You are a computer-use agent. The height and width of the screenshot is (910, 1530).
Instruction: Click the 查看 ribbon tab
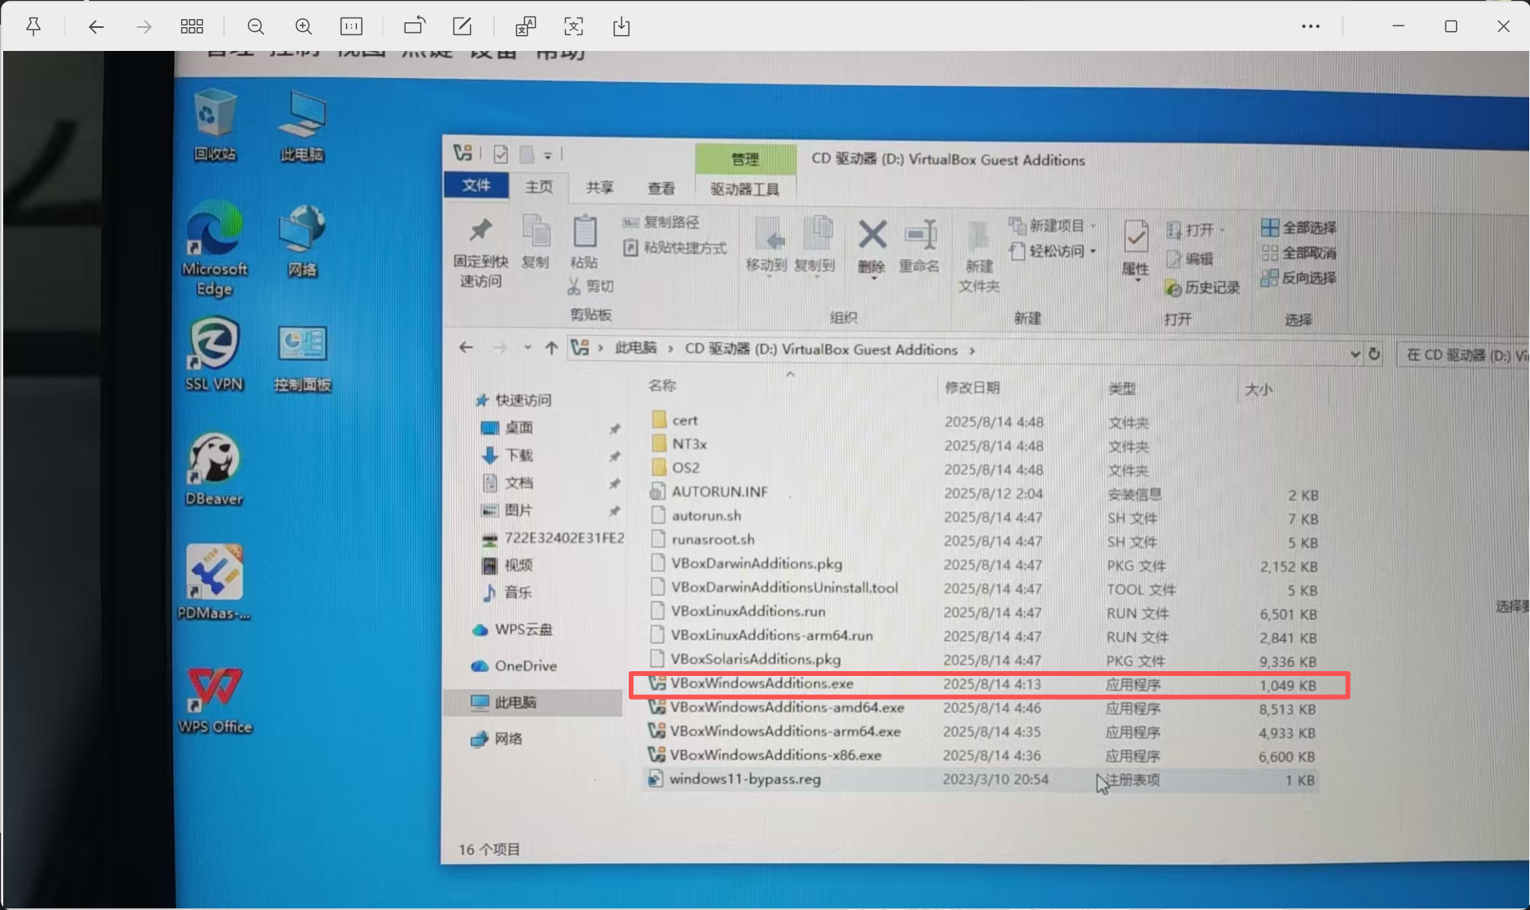661,188
